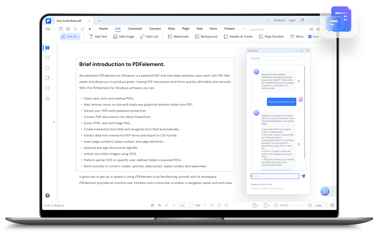The height and width of the screenshot is (234, 373).
Task: Click the next view icon
Action: pos(226,205)
